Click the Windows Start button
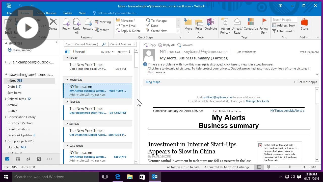 [x=6, y=177]
